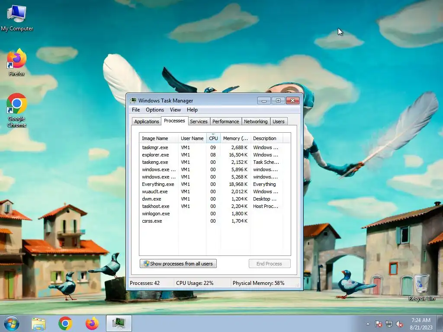443x332 pixels.
Task: Open File Explorer from taskbar
Action: point(39,323)
